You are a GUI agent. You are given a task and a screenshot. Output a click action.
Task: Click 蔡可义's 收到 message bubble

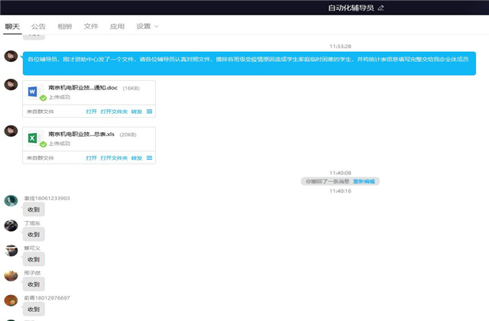[34, 259]
